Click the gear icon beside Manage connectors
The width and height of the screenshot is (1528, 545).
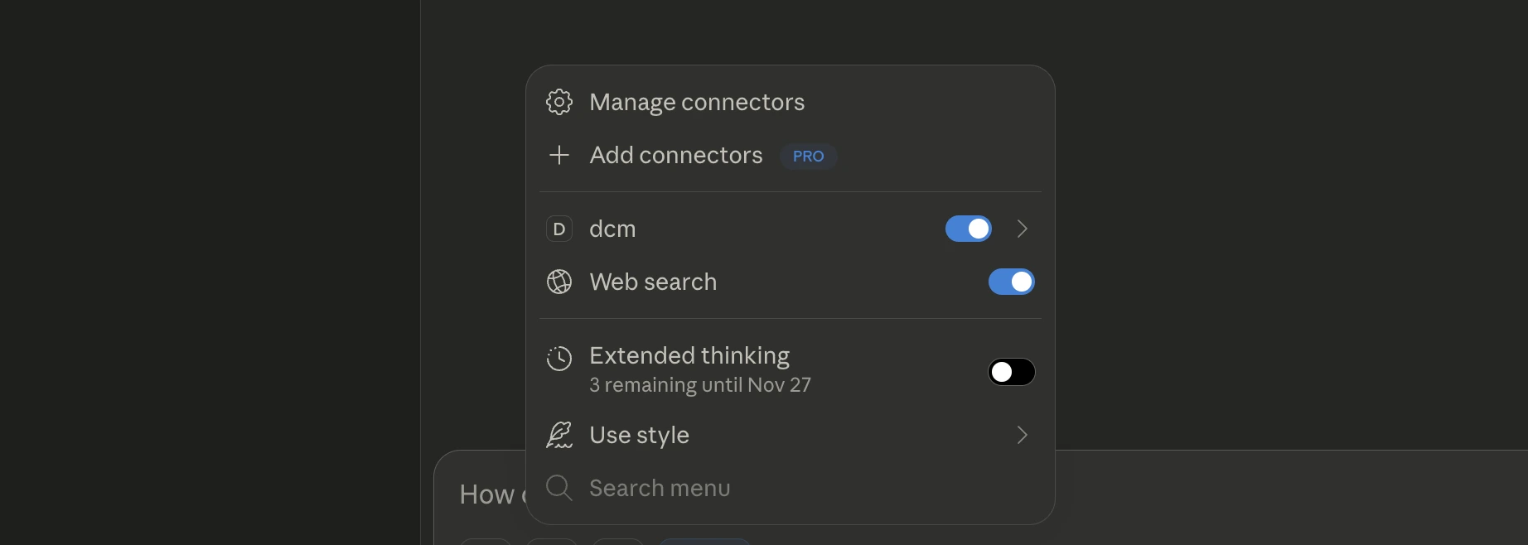click(559, 102)
